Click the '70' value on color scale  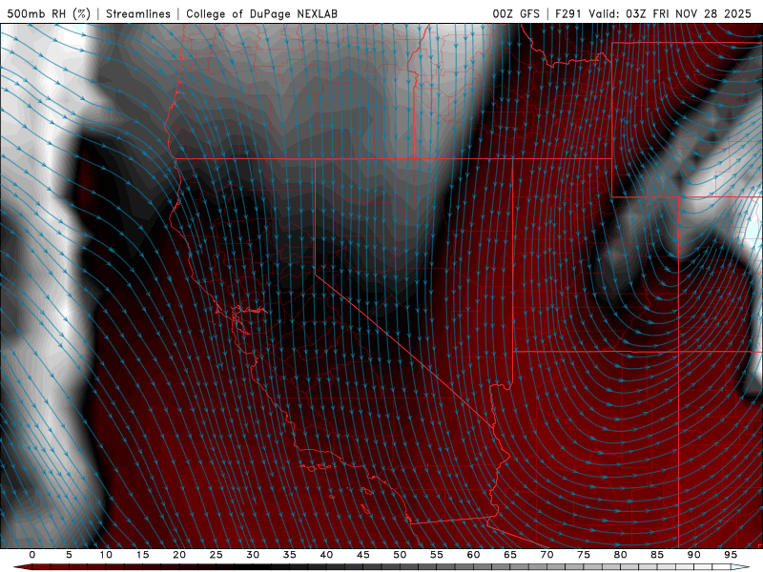(546, 555)
